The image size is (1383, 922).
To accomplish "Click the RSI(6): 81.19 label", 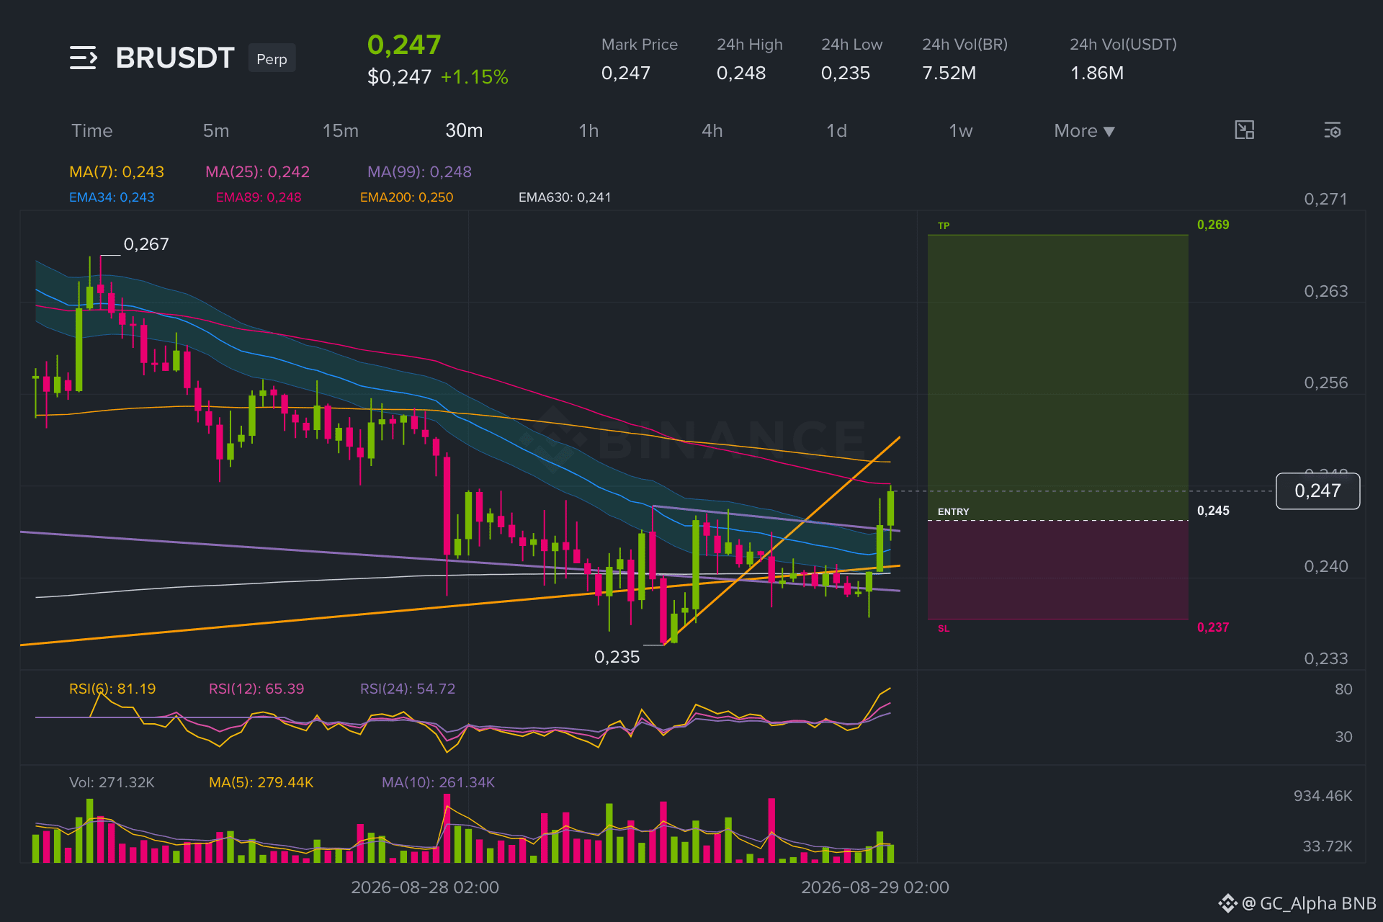I will [112, 689].
